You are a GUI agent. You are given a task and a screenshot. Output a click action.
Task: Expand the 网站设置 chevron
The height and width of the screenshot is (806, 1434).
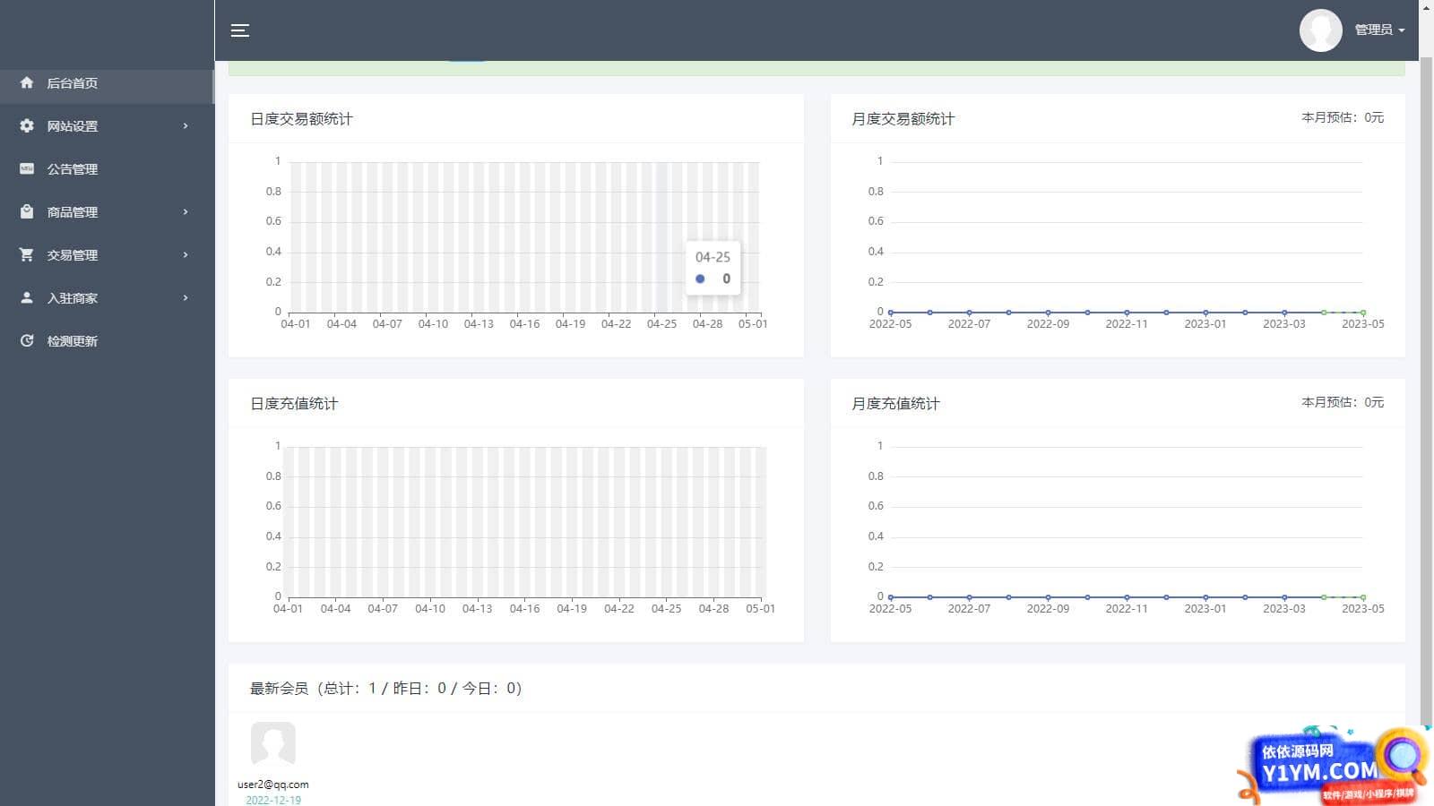click(186, 125)
